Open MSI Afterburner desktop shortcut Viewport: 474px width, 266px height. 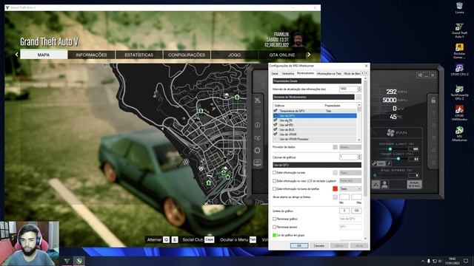459,134
